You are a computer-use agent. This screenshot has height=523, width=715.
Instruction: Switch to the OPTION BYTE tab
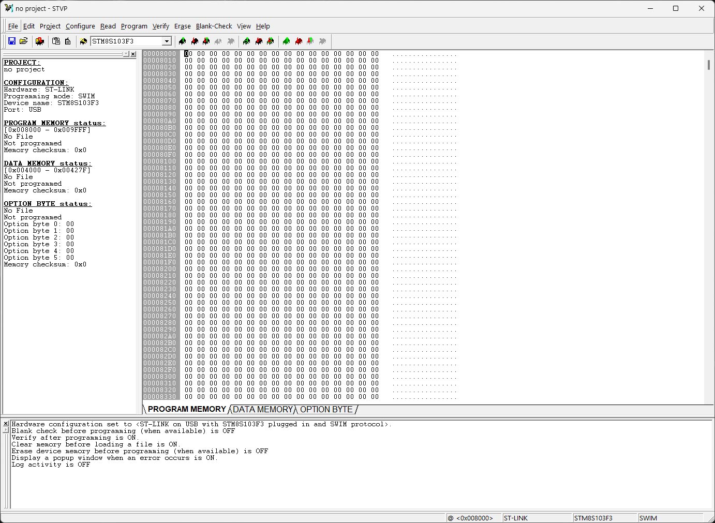coord(326,409)
